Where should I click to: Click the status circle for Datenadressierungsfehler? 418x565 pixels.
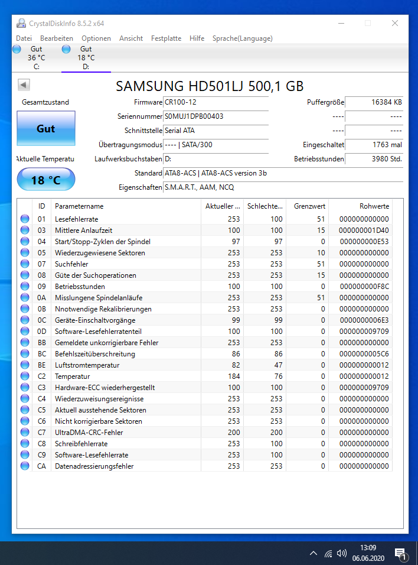[x=25, y=466]
